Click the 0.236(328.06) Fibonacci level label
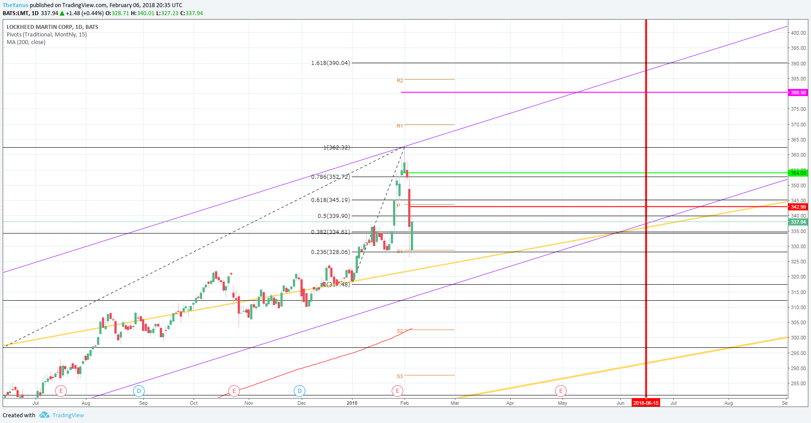 click(331, 252)
